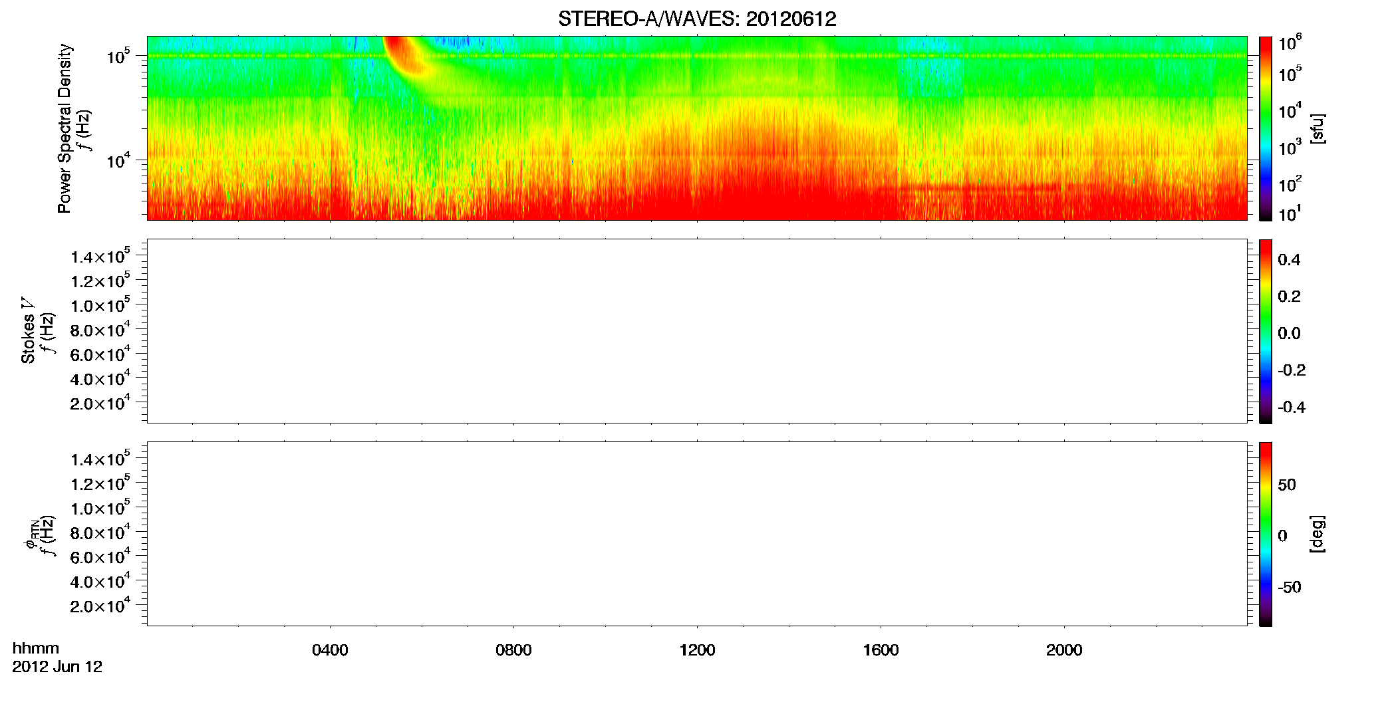This screenshot has height=718, width=1394.
Task: Click the Stokes V color bar
Action: 1266,331
